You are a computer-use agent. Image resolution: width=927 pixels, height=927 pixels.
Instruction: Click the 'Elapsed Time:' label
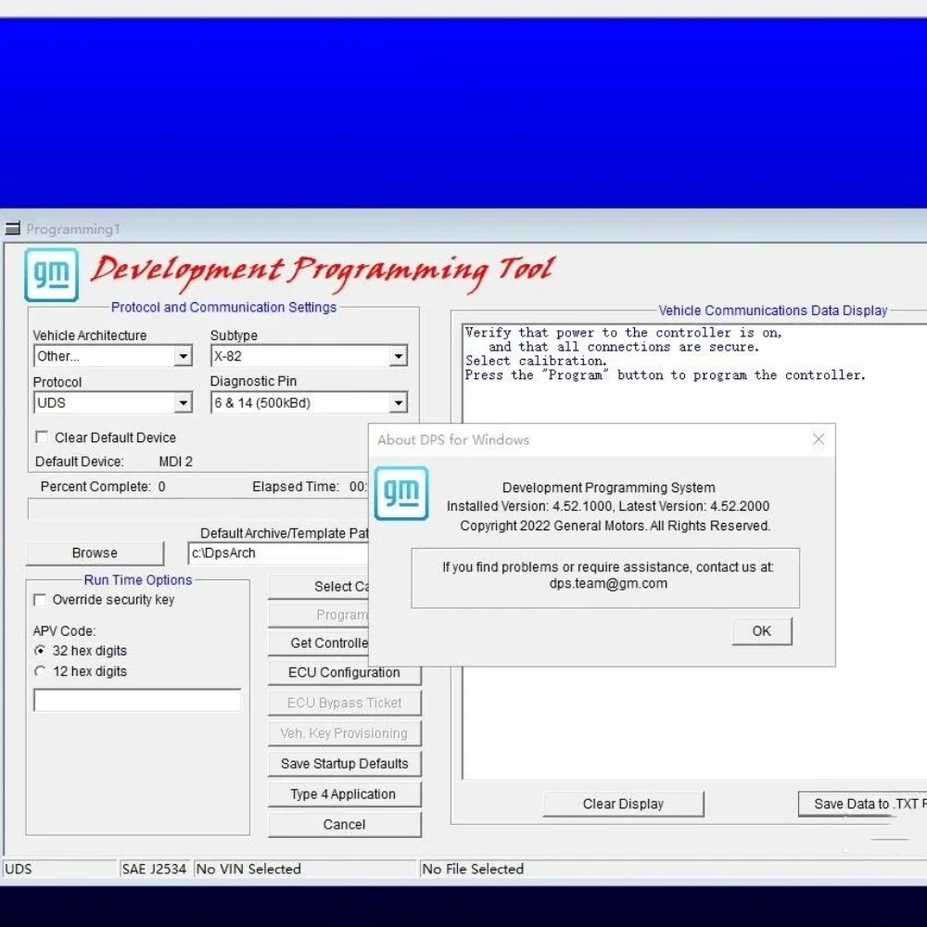(296, 487)
